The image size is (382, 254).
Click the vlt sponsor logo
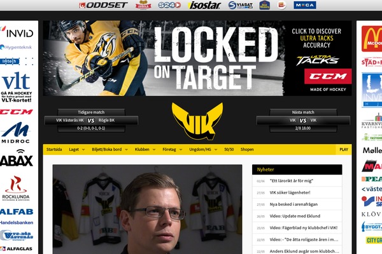[x=17, y=87]
